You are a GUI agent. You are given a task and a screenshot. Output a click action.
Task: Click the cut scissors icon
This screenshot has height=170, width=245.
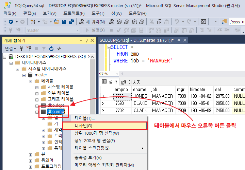pos(151,22)
